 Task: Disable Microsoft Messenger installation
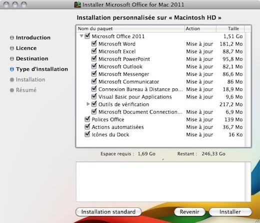tap(94, 74)
